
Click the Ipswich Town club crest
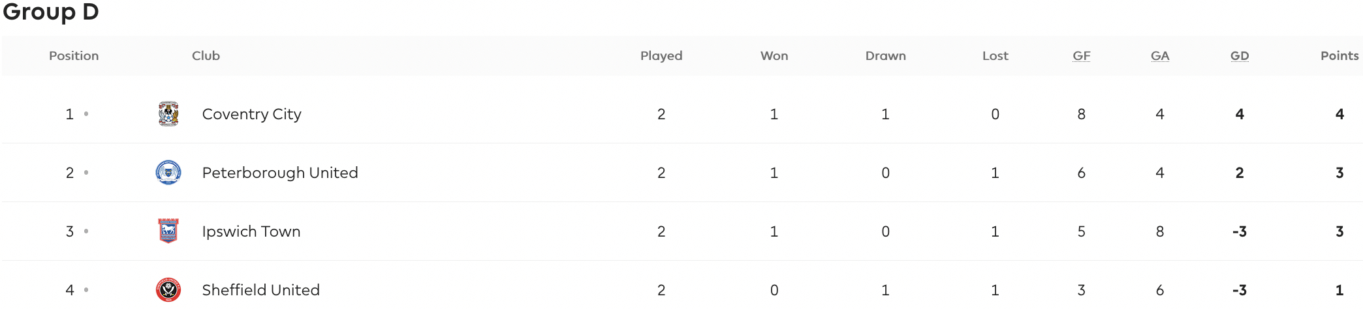click(168, 231)
